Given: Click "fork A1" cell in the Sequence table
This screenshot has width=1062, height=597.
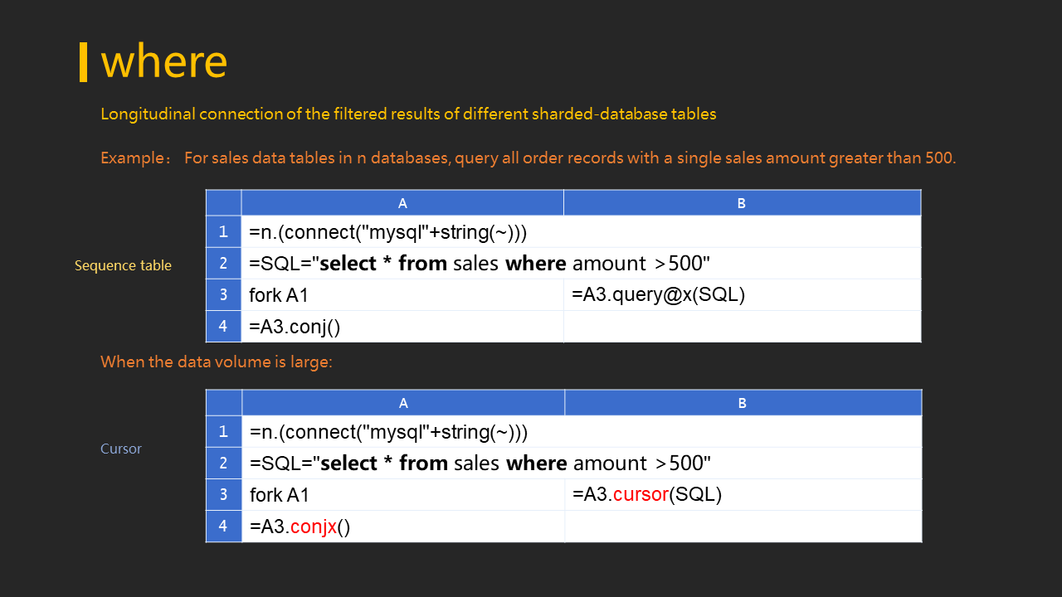Looking at the screenshot, I should (x=280, y=295).
